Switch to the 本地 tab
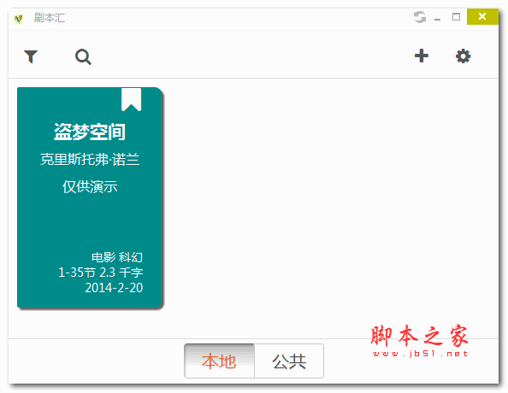This screenshot has height=393, width=508. 219,361
